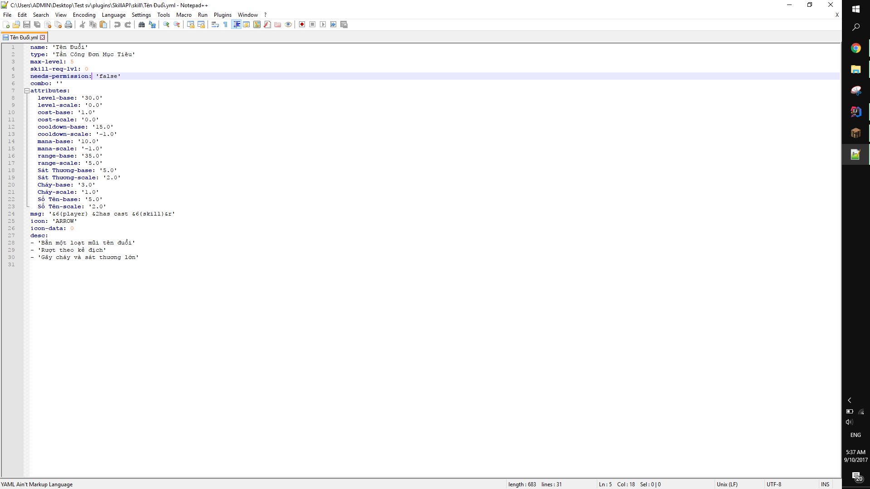Open Google Chrome from the taskbar

click(855, 48)
